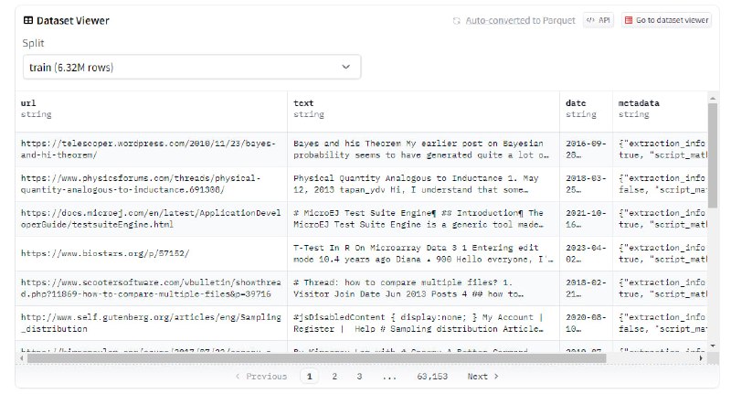Click the Bayes and his Theorem text cell
Screen dimensions: 731x394
tap(423, 149)
